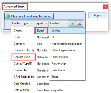The image size is (111, 93).
Task: Select Closed from field list
Action: pos(18,30)
